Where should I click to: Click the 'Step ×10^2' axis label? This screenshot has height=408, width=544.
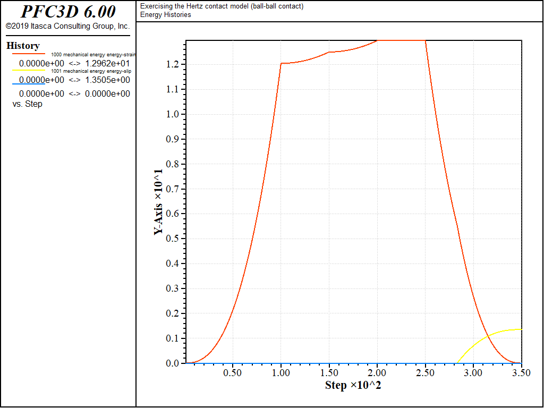pos(353,385)
